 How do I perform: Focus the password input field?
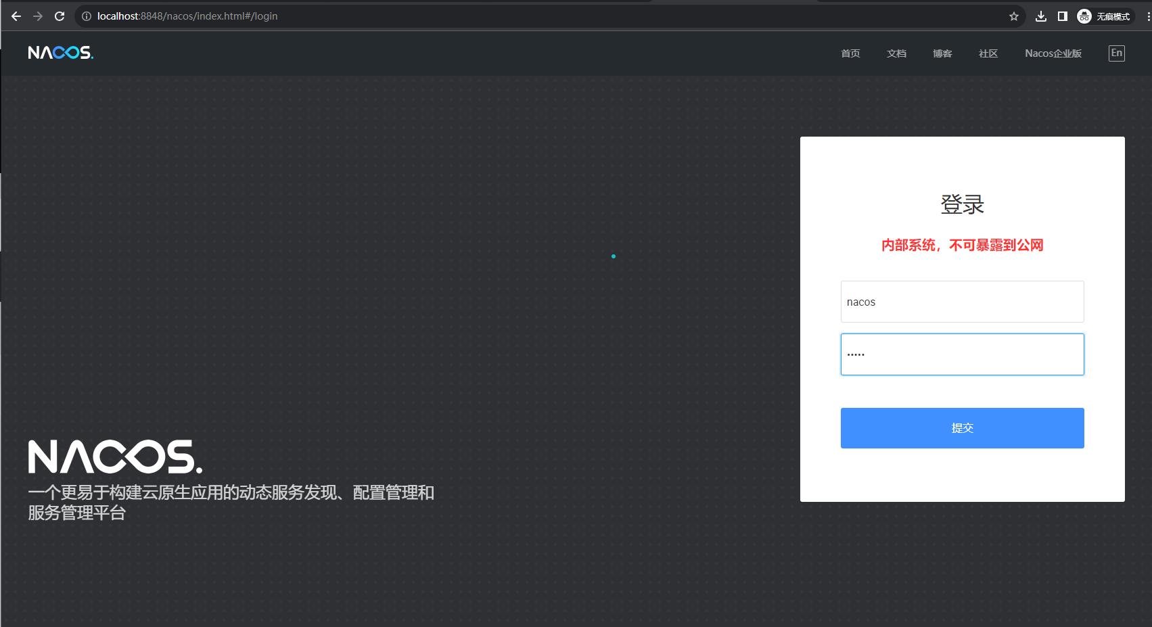tap(962, 354)
